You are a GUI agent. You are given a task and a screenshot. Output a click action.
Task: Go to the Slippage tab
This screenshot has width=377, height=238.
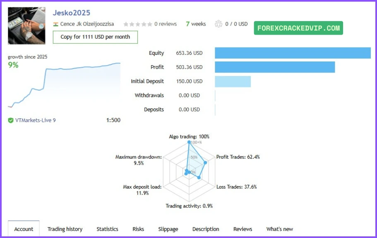click(168, 229)
